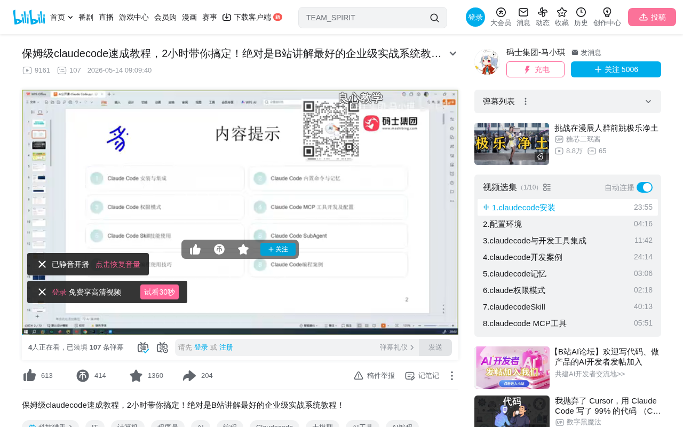This screenshot has width=683, height=427.
Task: Close the 免费享高清视频 login prompt
Action: point(42,292)
